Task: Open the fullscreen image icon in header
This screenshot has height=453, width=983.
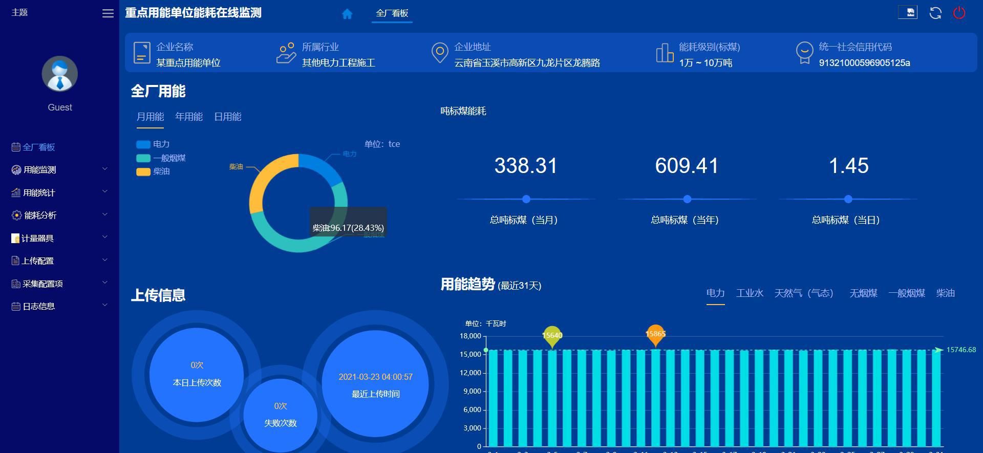Action: [908, 12]
